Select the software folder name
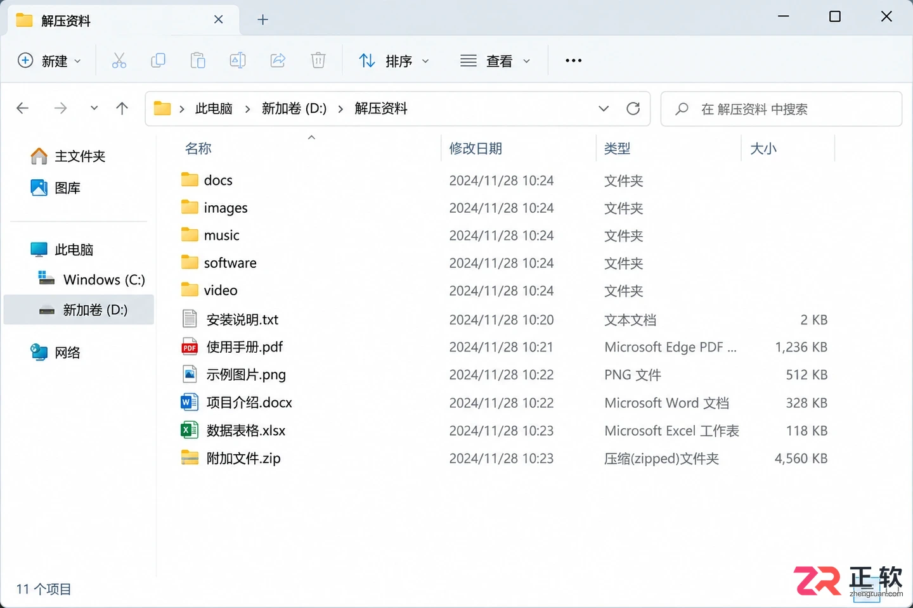This screenshot has height=608, width=913. (230, 263)
